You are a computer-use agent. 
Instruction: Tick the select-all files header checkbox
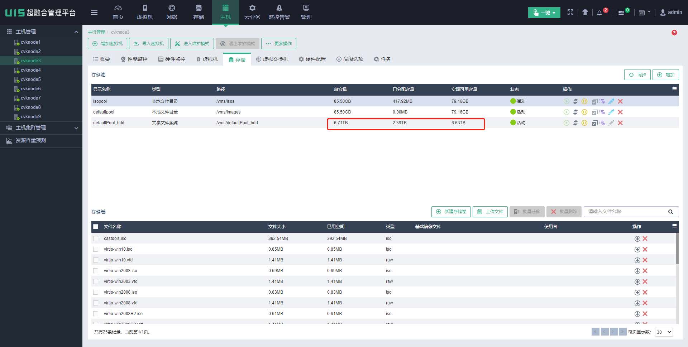96,227
